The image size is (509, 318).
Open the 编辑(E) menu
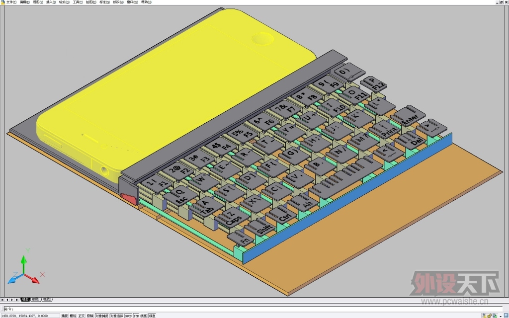click(x=25, y=2)
